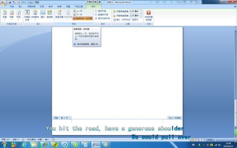
Task: Click the blue K icon in taskbar
Action: click(65, 145)
